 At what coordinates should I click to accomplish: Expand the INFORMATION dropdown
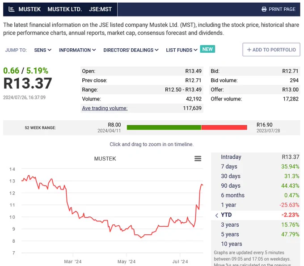pyautogui.click(x=77, y=50)
